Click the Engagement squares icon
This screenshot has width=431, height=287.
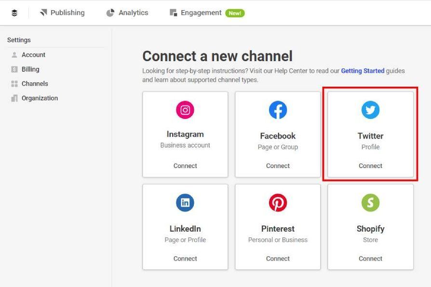point(173,13)
